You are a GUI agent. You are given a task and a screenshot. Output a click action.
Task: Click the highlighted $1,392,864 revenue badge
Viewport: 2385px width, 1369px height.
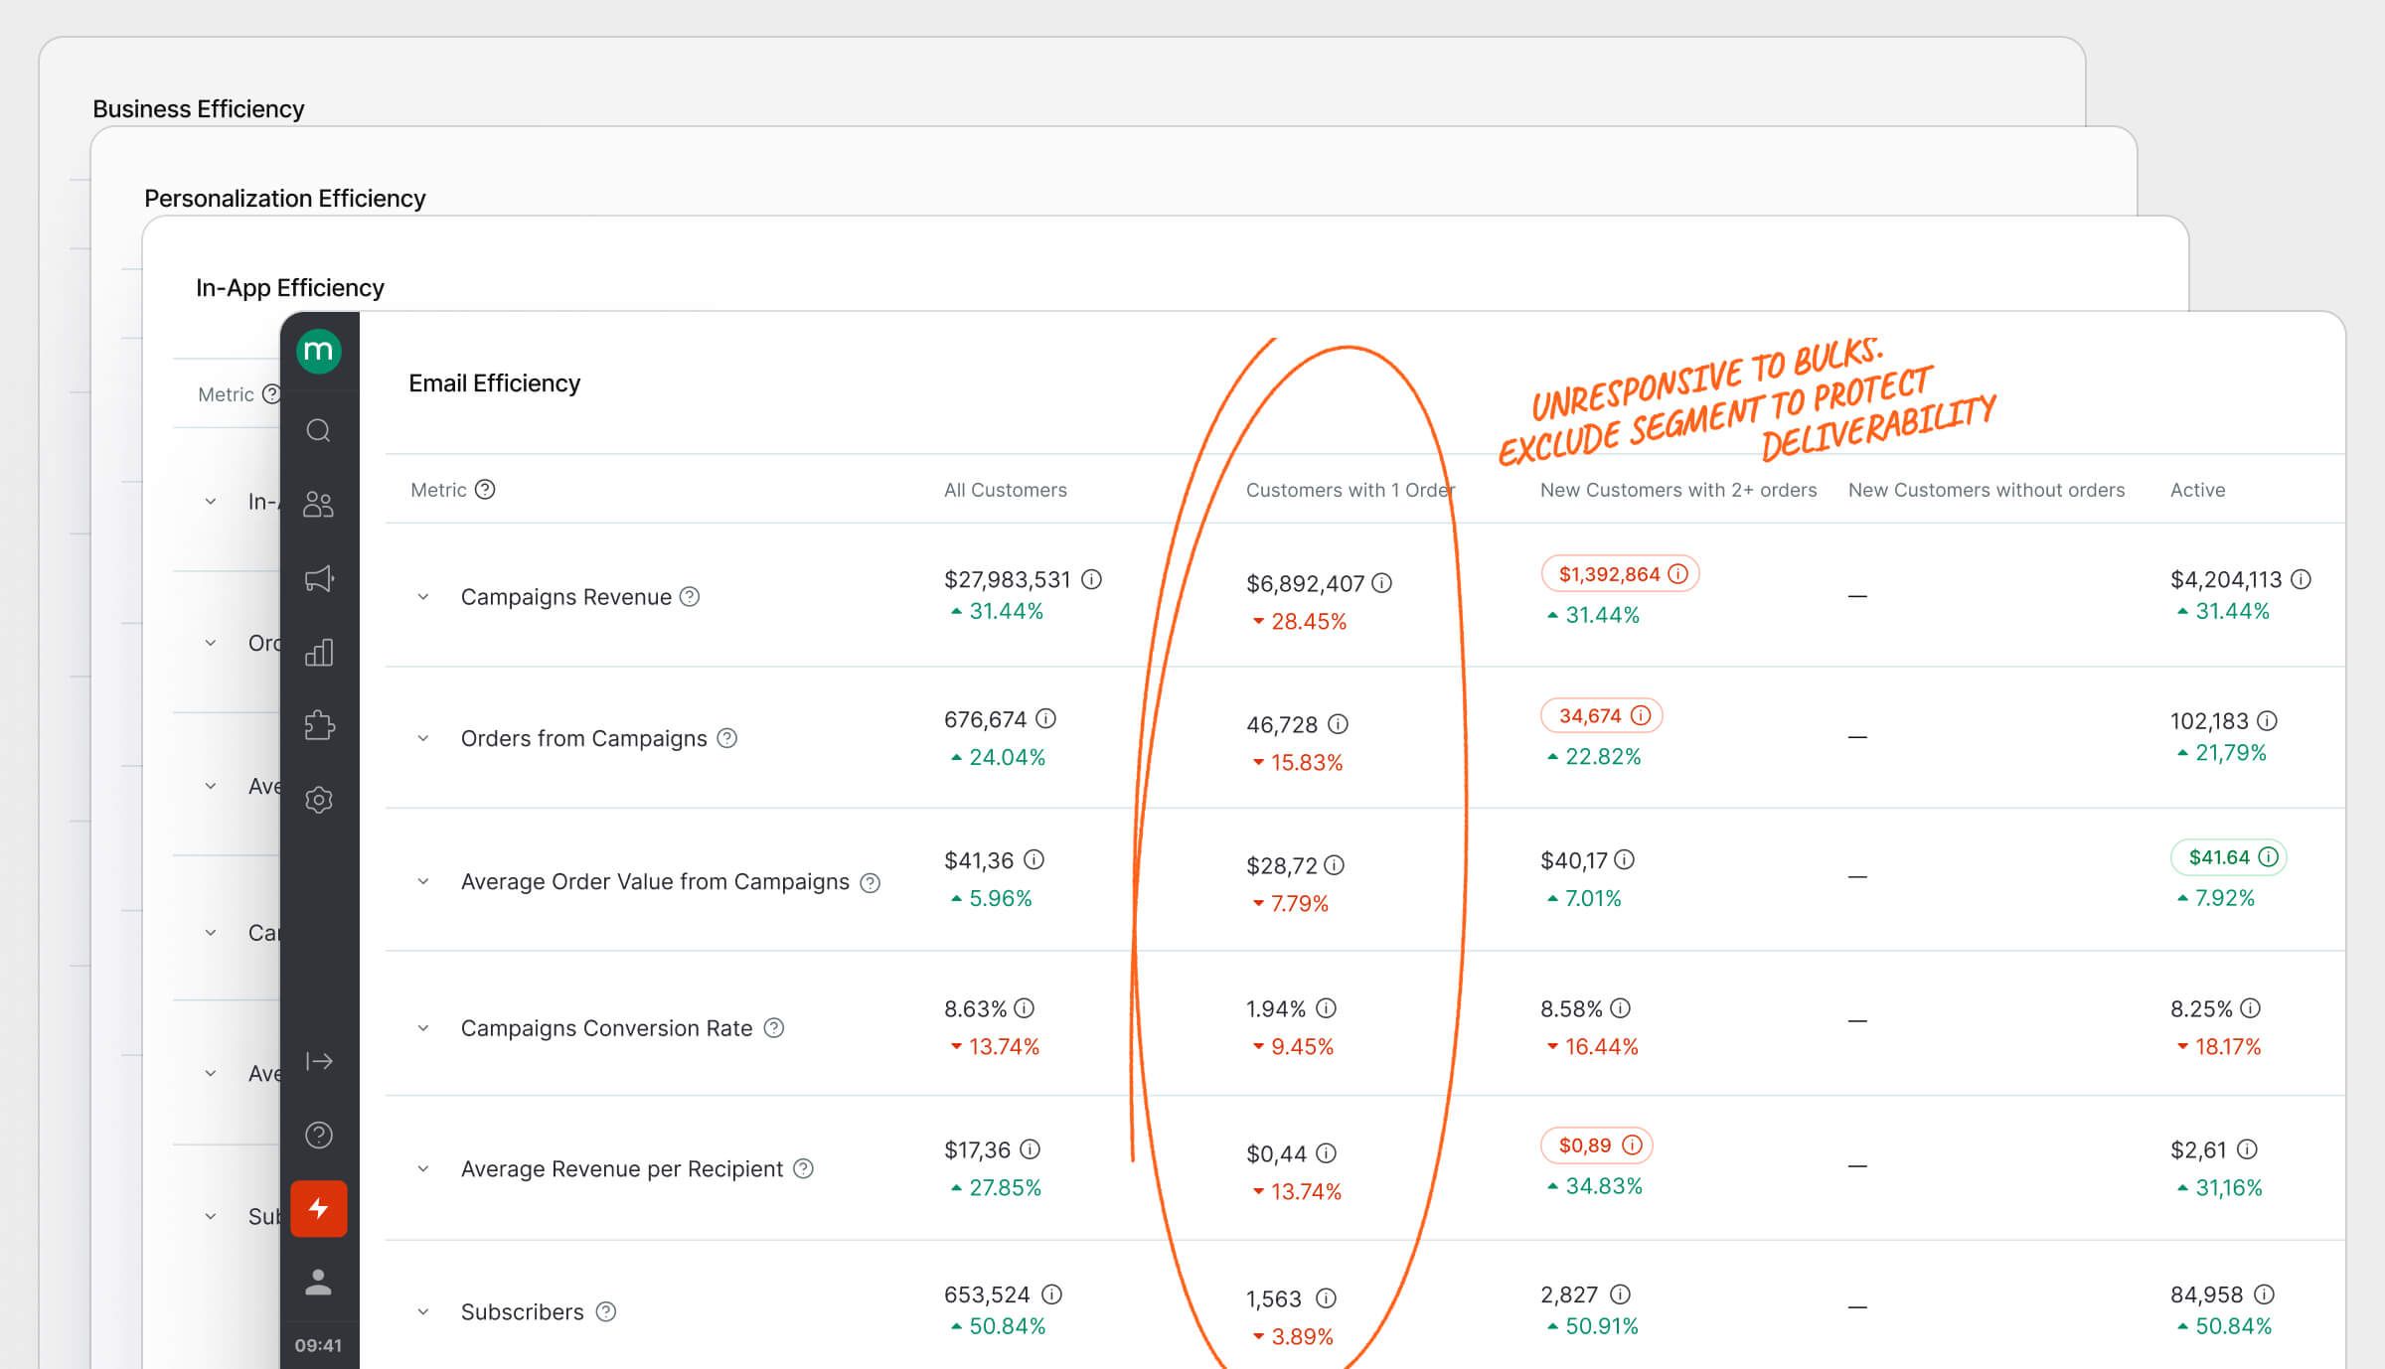(x=1619, y=574)
